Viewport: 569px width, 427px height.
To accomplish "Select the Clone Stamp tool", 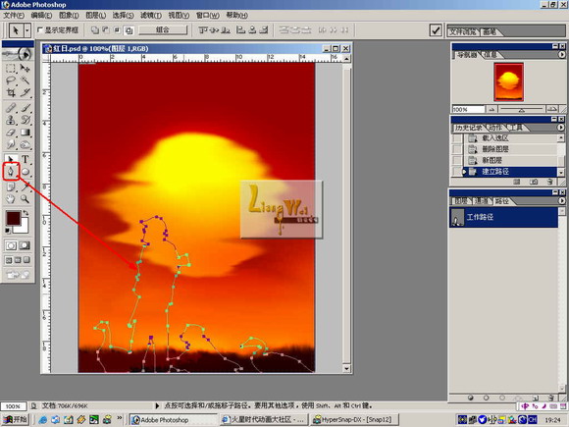I will pos(11,120).
